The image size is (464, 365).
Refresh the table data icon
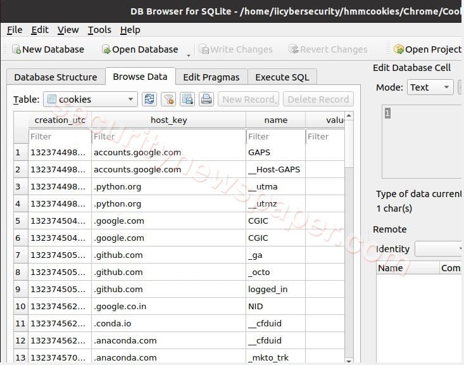pyautogui.click(x=149, y=99)
